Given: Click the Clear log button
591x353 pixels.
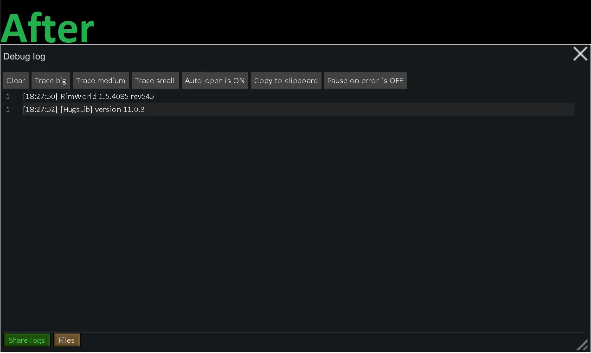Looking at the screenshot, I should tap(16, 80).
